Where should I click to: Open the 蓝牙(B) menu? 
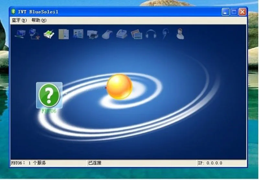pos(19,20)
